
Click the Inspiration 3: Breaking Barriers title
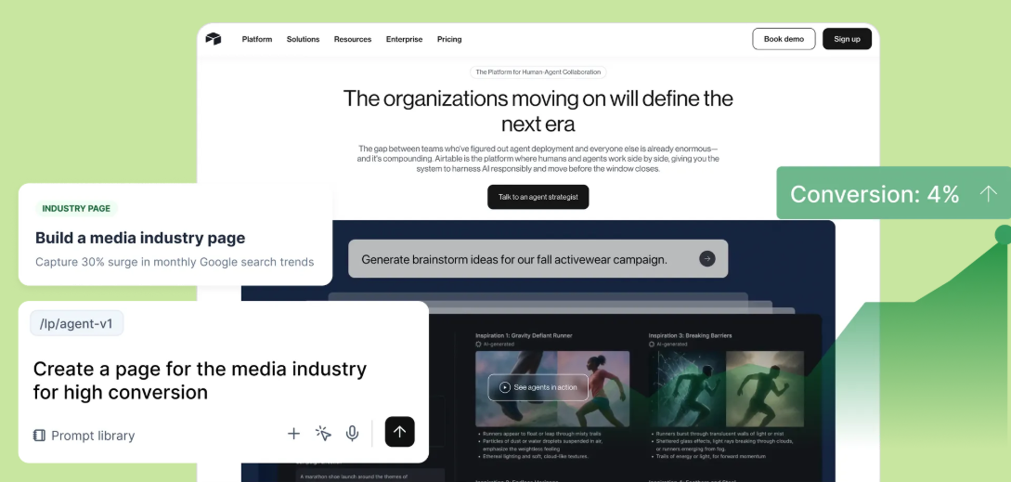coord(690,335)
